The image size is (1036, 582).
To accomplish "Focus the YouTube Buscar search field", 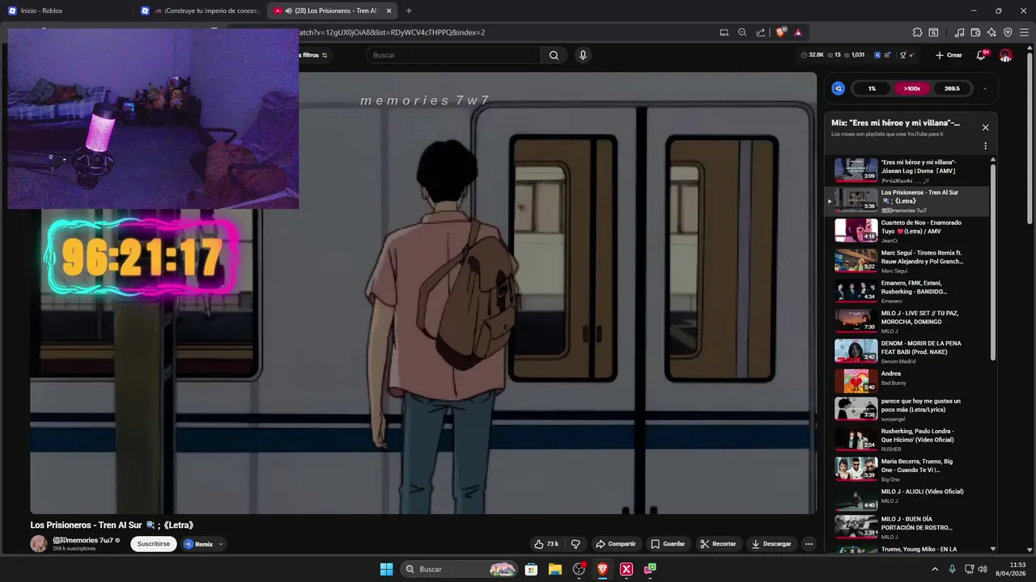I will click(x=452, y=55).
